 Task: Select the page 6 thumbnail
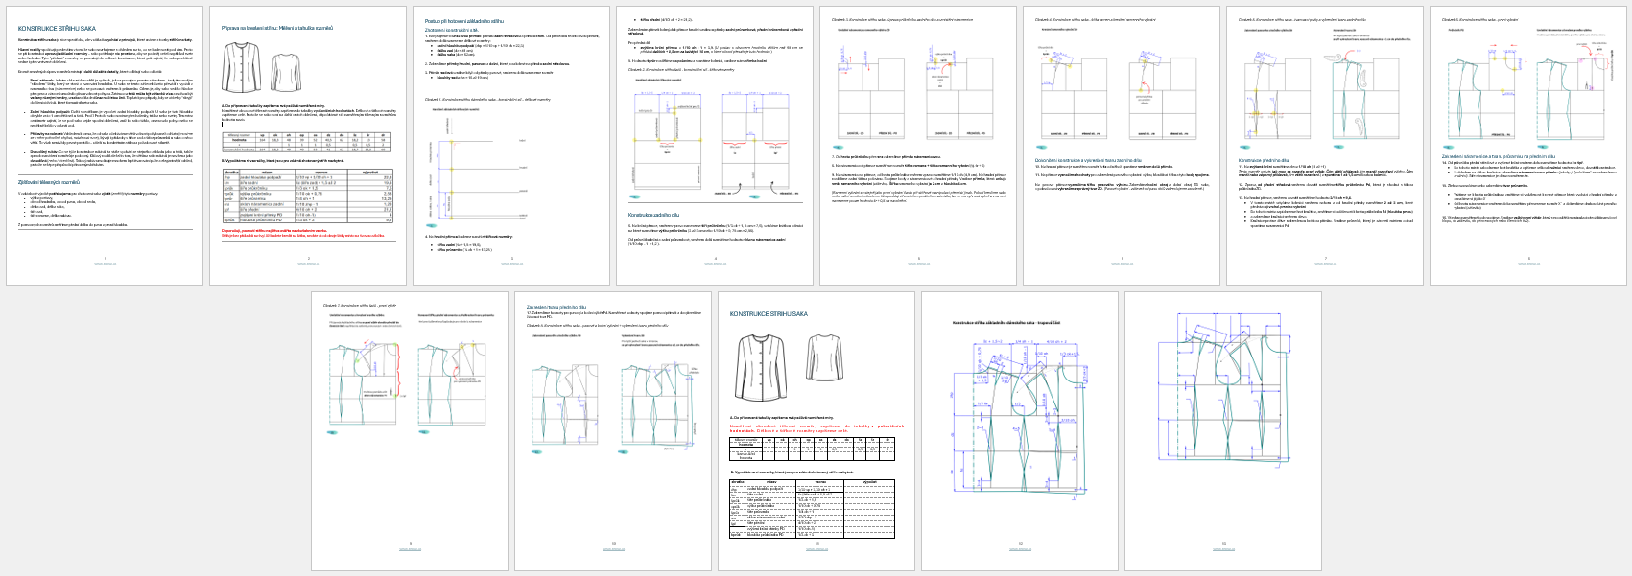click(1122, 145)
